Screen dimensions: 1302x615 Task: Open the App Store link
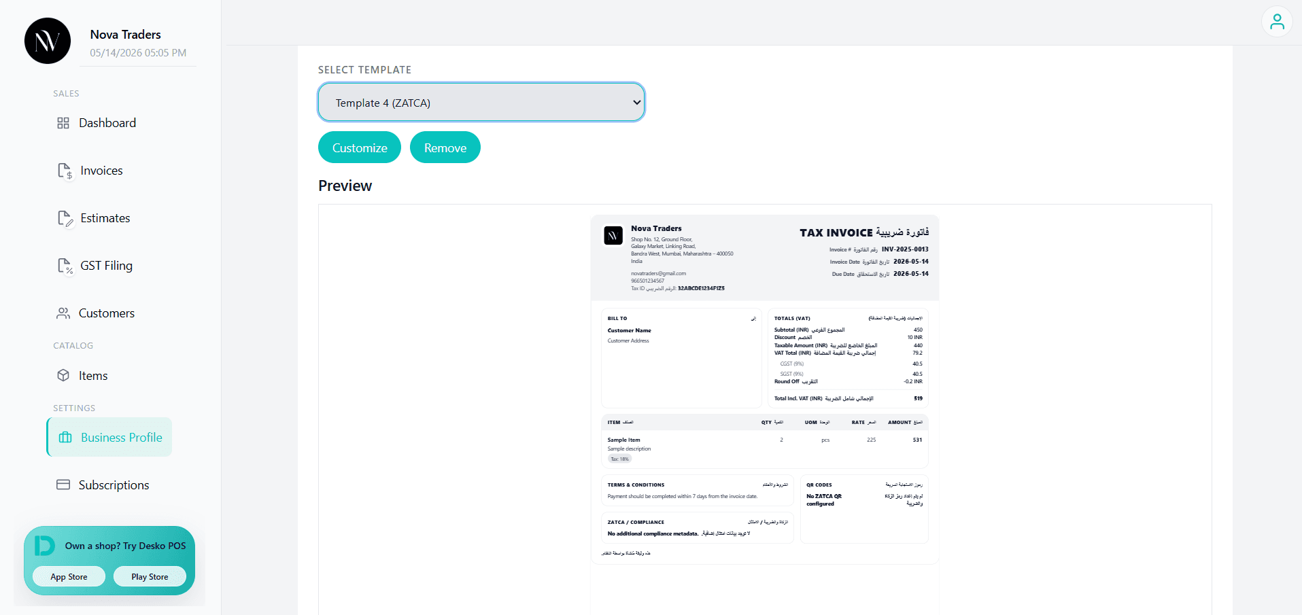(69, 576)
